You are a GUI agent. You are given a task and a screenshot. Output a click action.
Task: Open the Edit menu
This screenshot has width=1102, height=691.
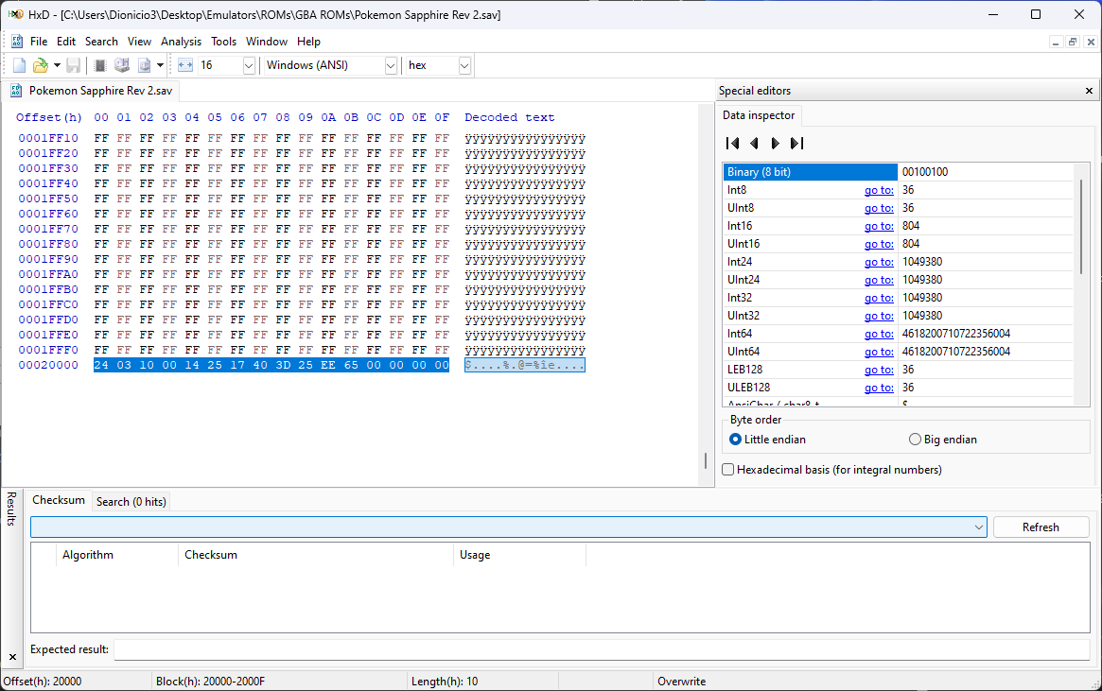[x=66, y=42]
